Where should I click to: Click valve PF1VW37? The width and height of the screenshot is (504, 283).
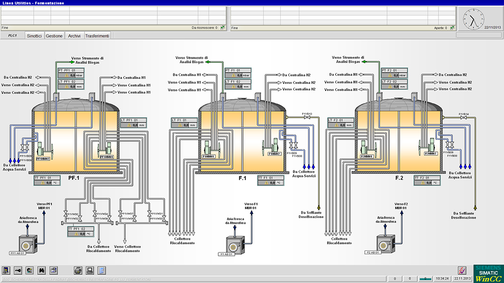[x=120, y=214]
